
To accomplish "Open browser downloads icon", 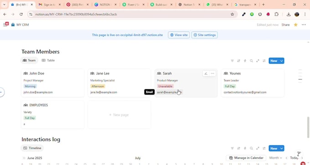I will 289,15.
